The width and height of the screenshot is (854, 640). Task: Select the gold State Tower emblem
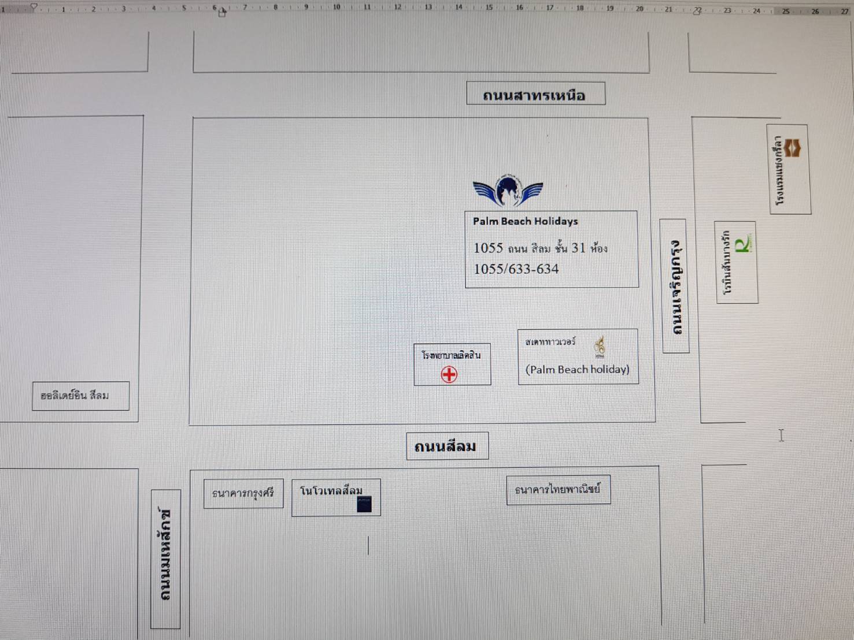point(600,347)
